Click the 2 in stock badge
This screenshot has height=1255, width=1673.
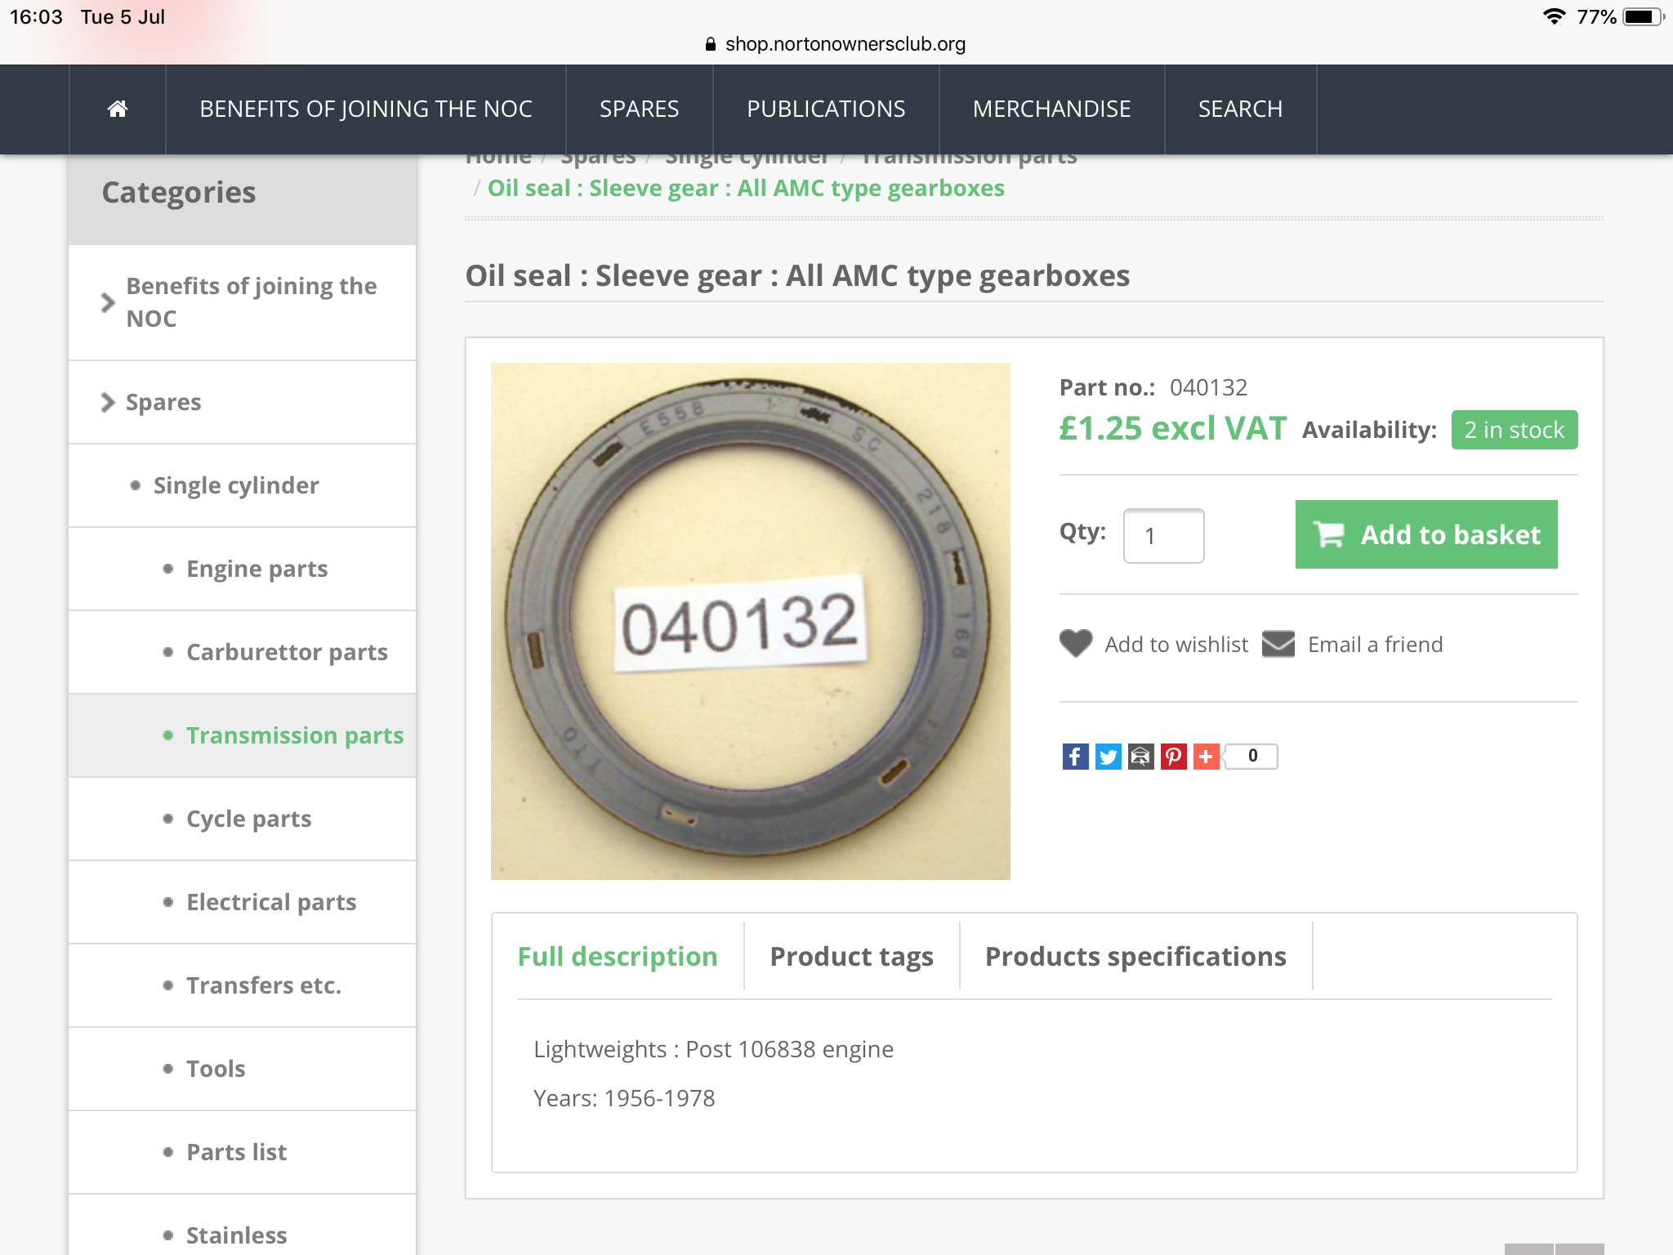tap(1514, 430)
